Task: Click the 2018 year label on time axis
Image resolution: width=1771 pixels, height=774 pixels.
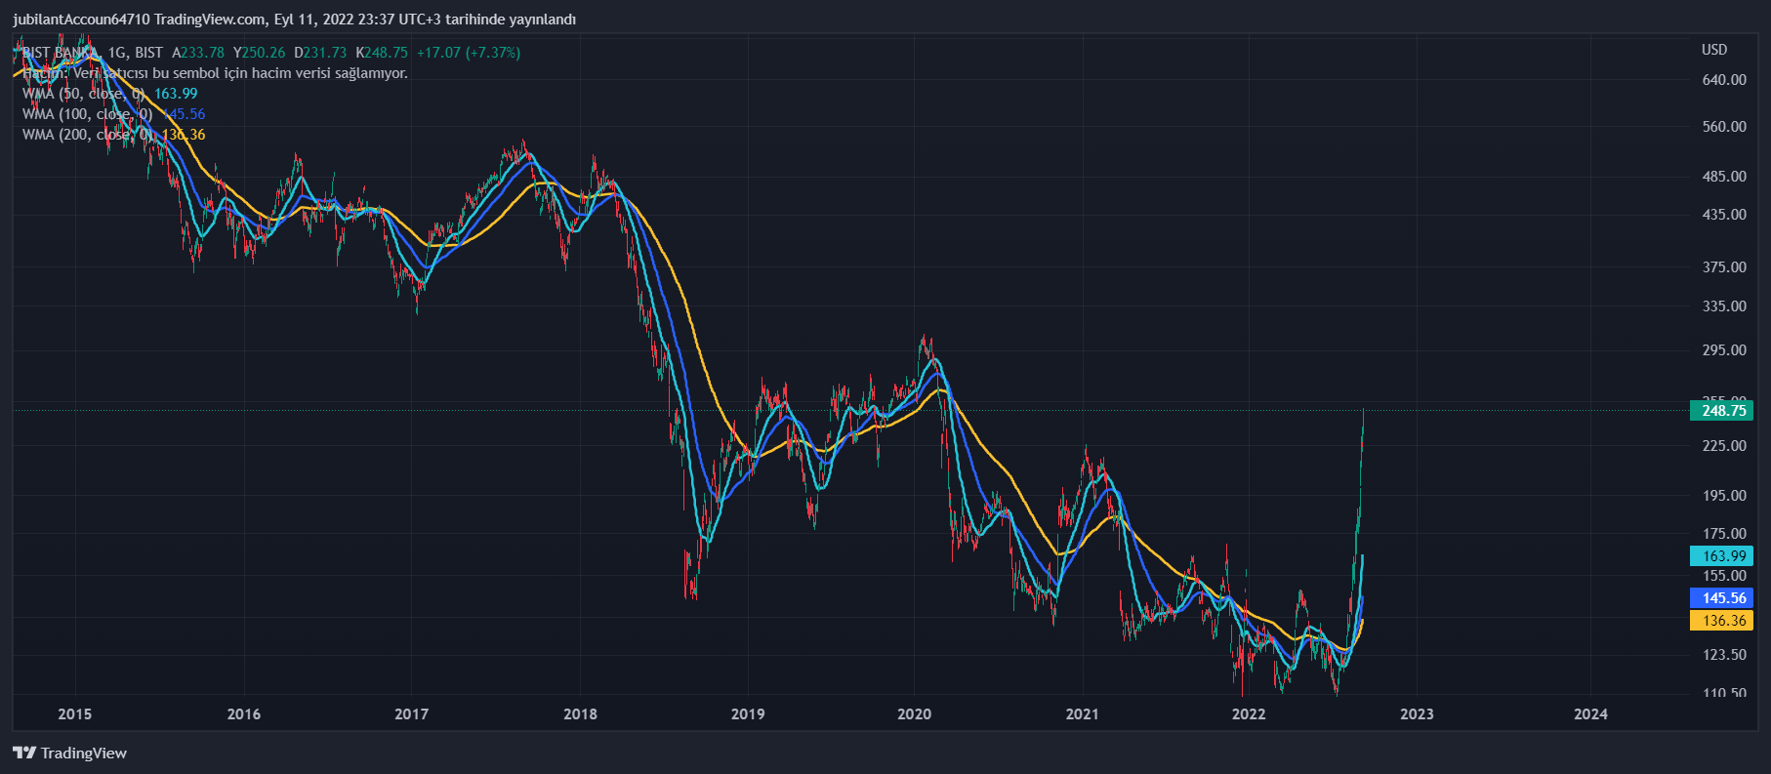Action: (x=580, y=714)
